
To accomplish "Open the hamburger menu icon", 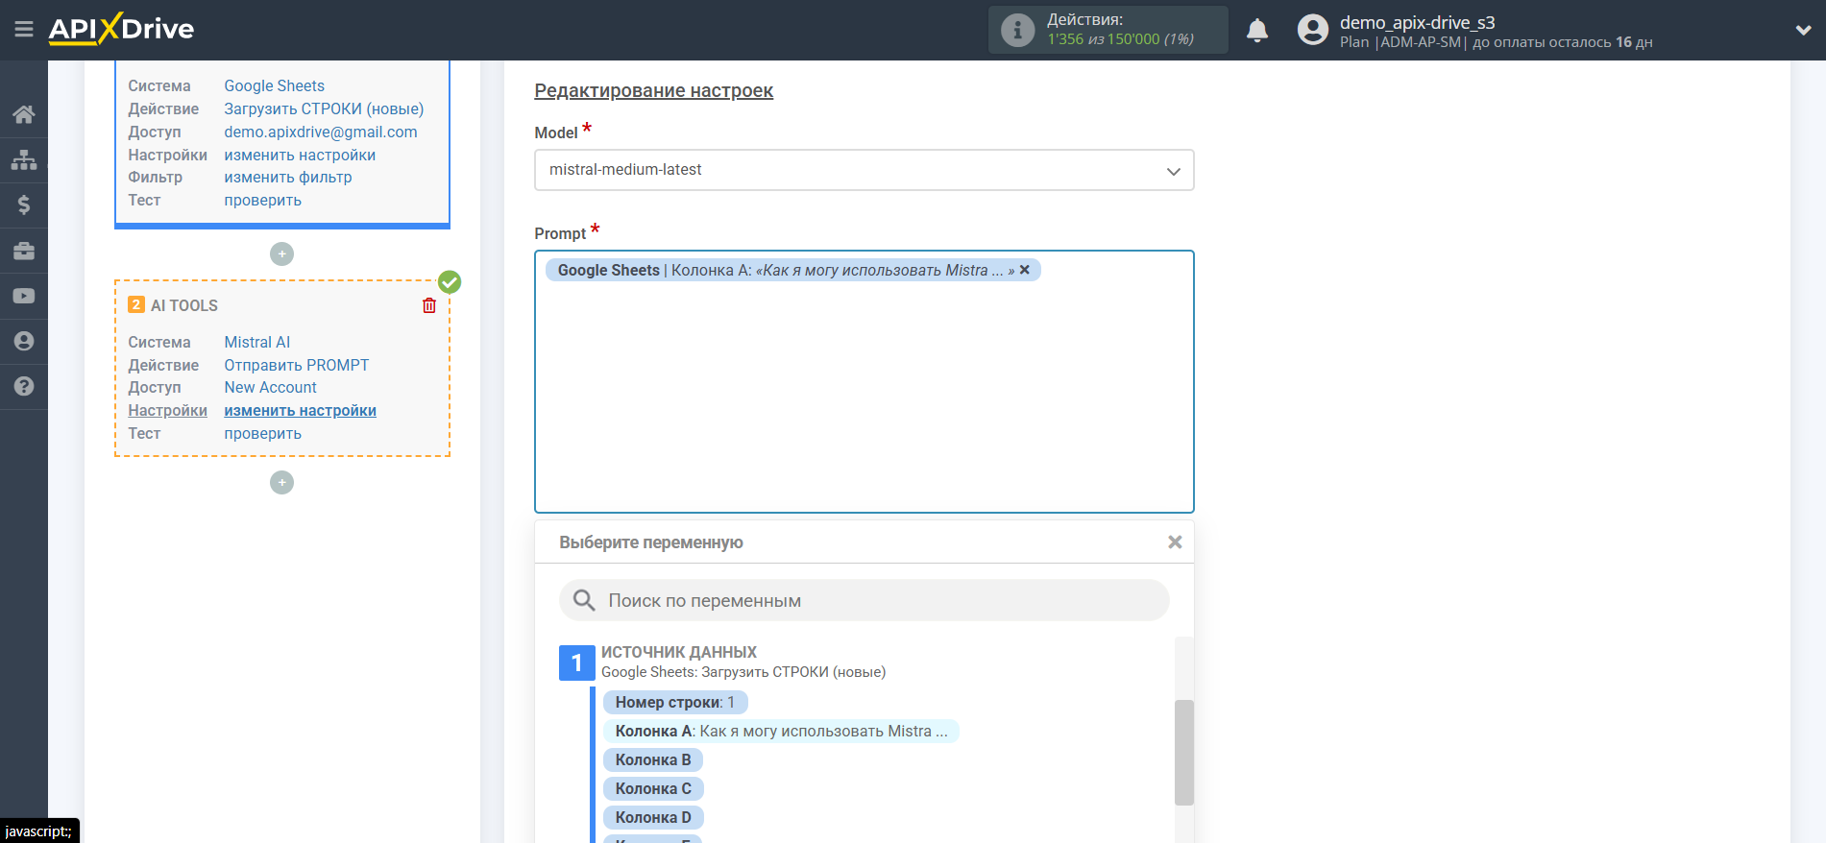I will coord(24,30).
